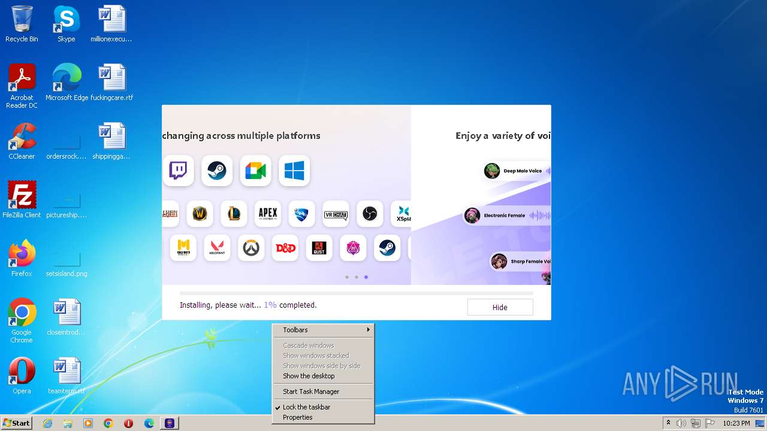Click the Steam icon beside Twitch

[217, 171]
